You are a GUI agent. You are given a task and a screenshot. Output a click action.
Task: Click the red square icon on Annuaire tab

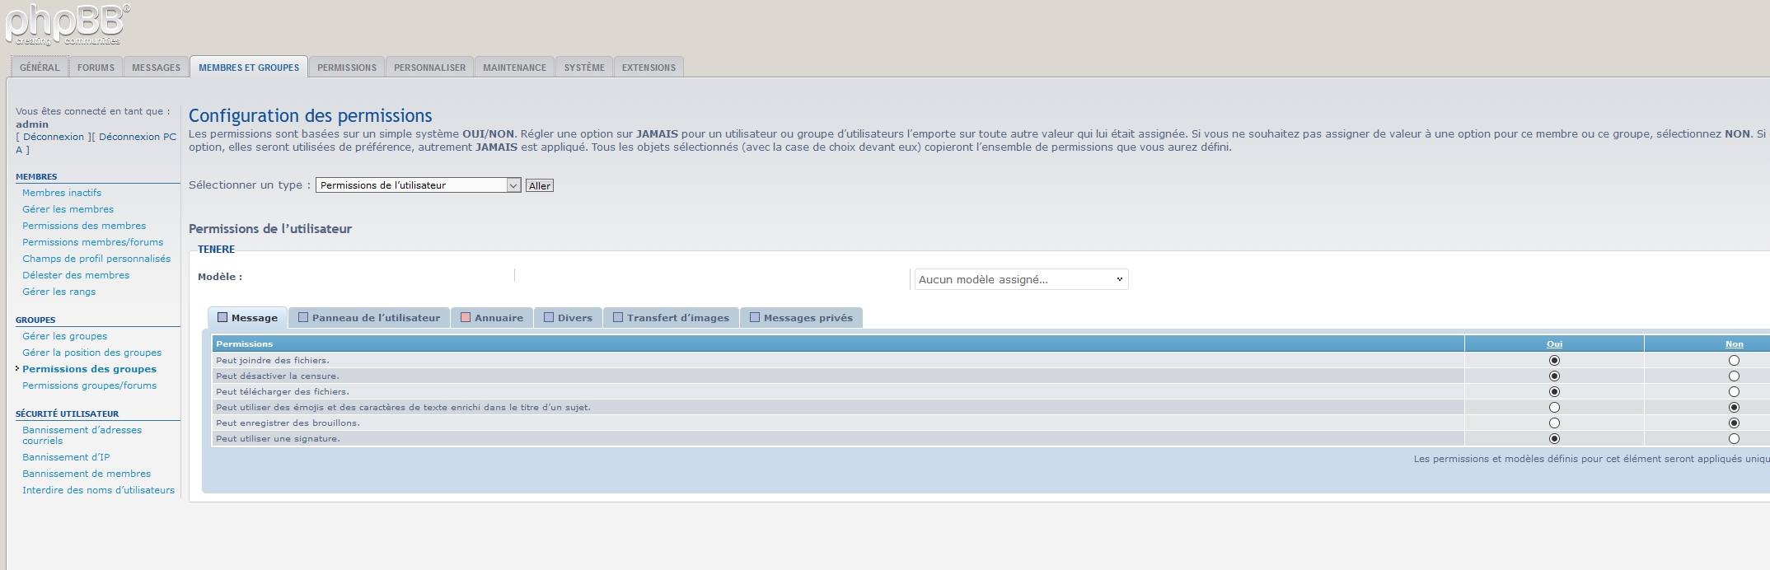pos(466,317)
